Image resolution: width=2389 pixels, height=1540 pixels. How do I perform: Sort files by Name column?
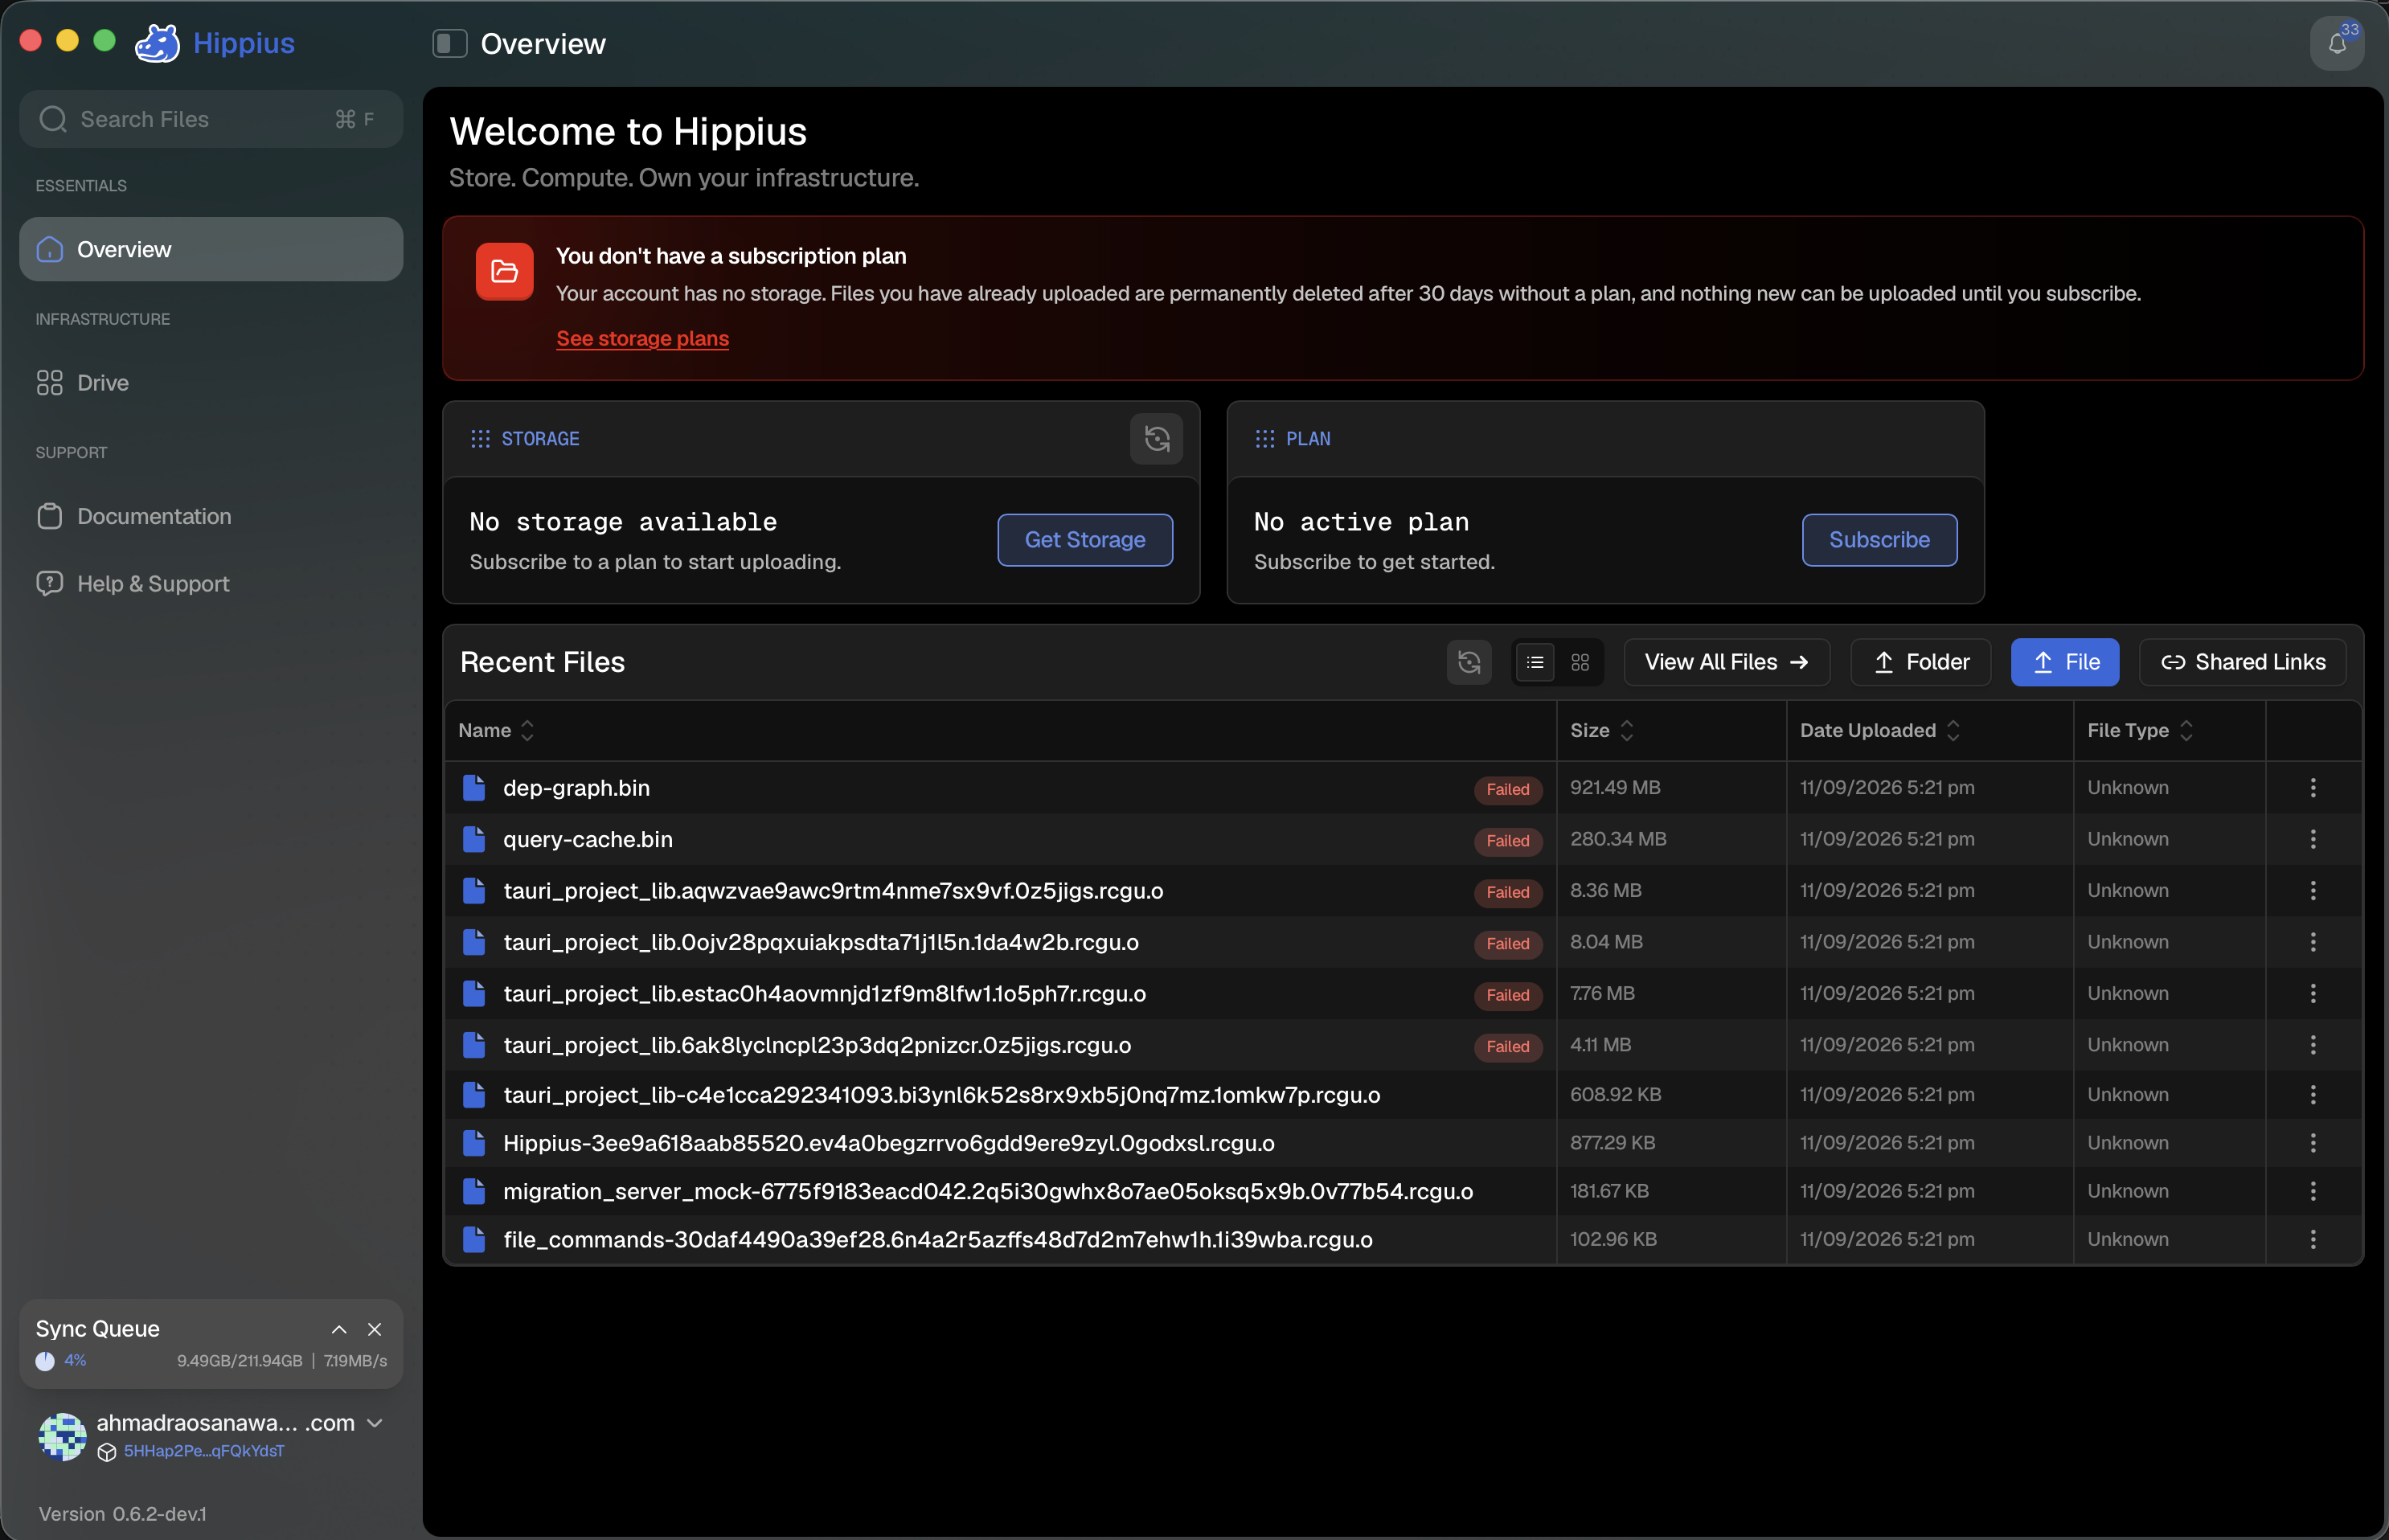click(496, 731)
